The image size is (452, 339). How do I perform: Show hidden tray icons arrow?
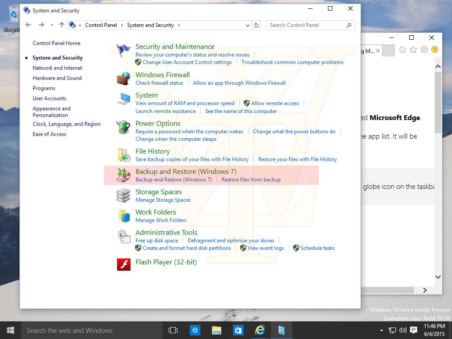(x=382, y=330)
